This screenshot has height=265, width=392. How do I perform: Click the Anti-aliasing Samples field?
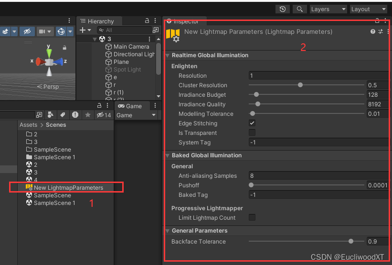click(319, 176)
